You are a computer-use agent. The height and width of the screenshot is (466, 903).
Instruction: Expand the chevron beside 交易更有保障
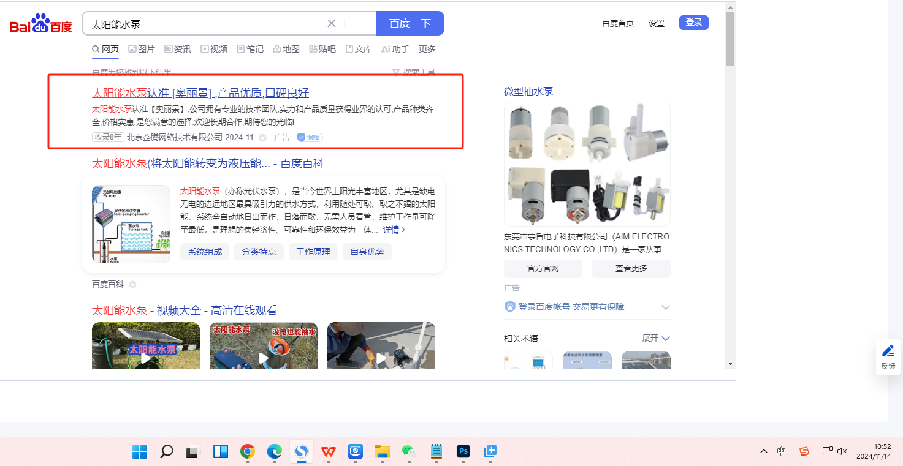(x=666, y=307)
